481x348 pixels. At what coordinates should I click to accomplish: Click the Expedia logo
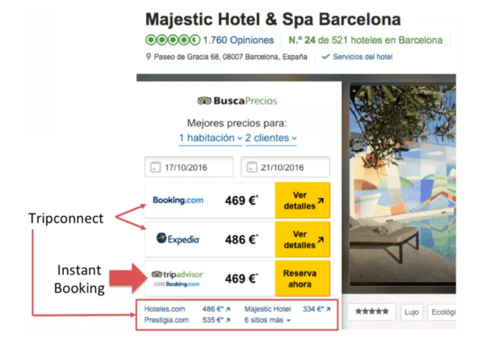click(x=177, y=239)
